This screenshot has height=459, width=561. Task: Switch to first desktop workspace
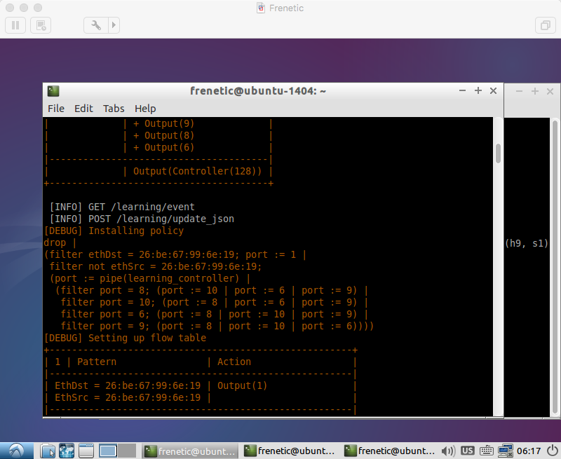[108, 451]
